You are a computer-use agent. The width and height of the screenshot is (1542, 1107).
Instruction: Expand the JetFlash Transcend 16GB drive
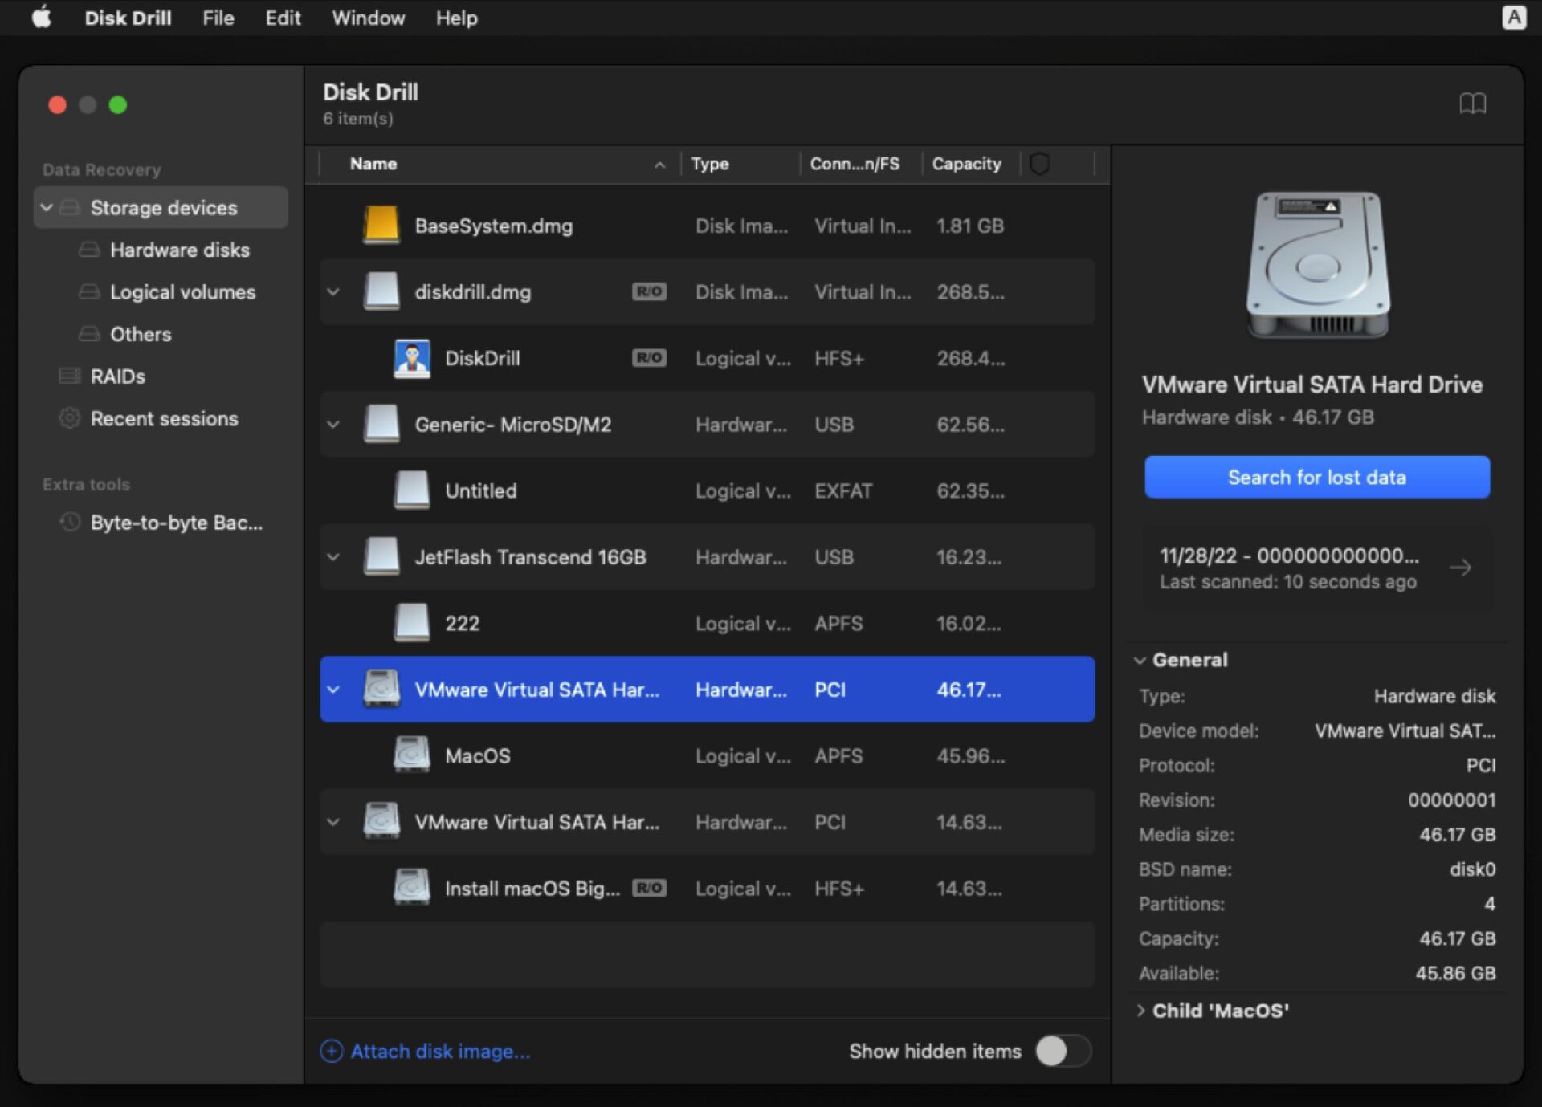click(333, 557)
